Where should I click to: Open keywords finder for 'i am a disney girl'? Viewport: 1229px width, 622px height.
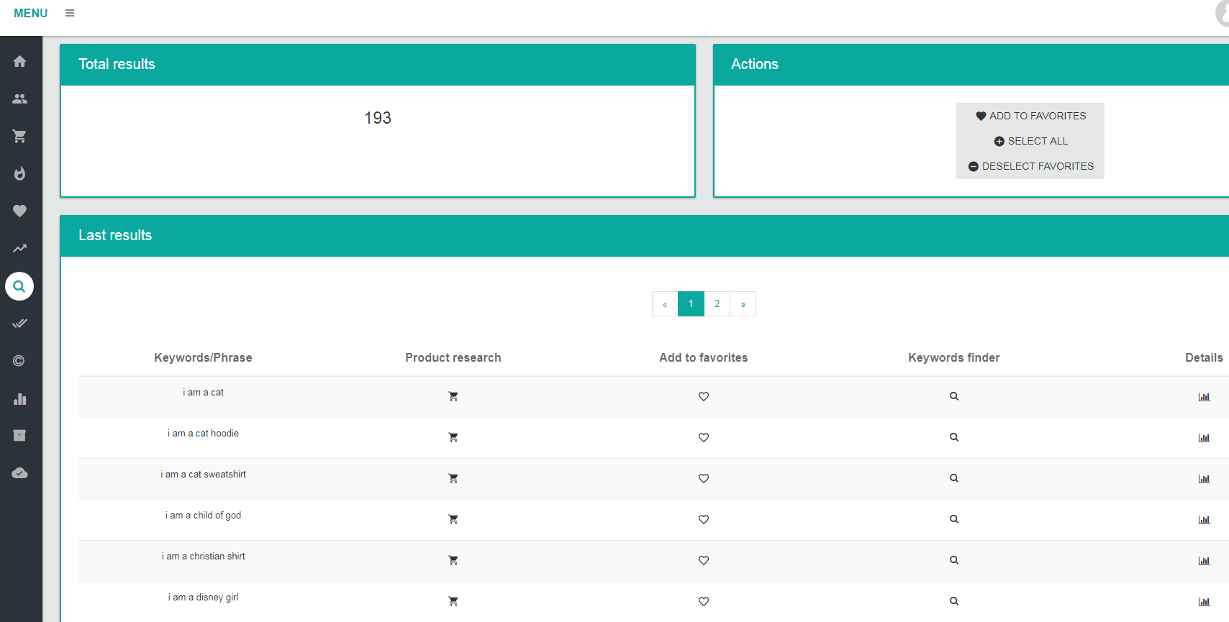(x=954, y=601)
